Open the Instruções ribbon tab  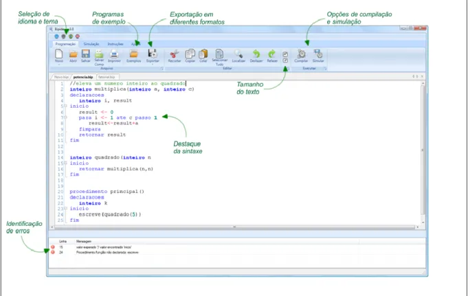pos(115,44)
